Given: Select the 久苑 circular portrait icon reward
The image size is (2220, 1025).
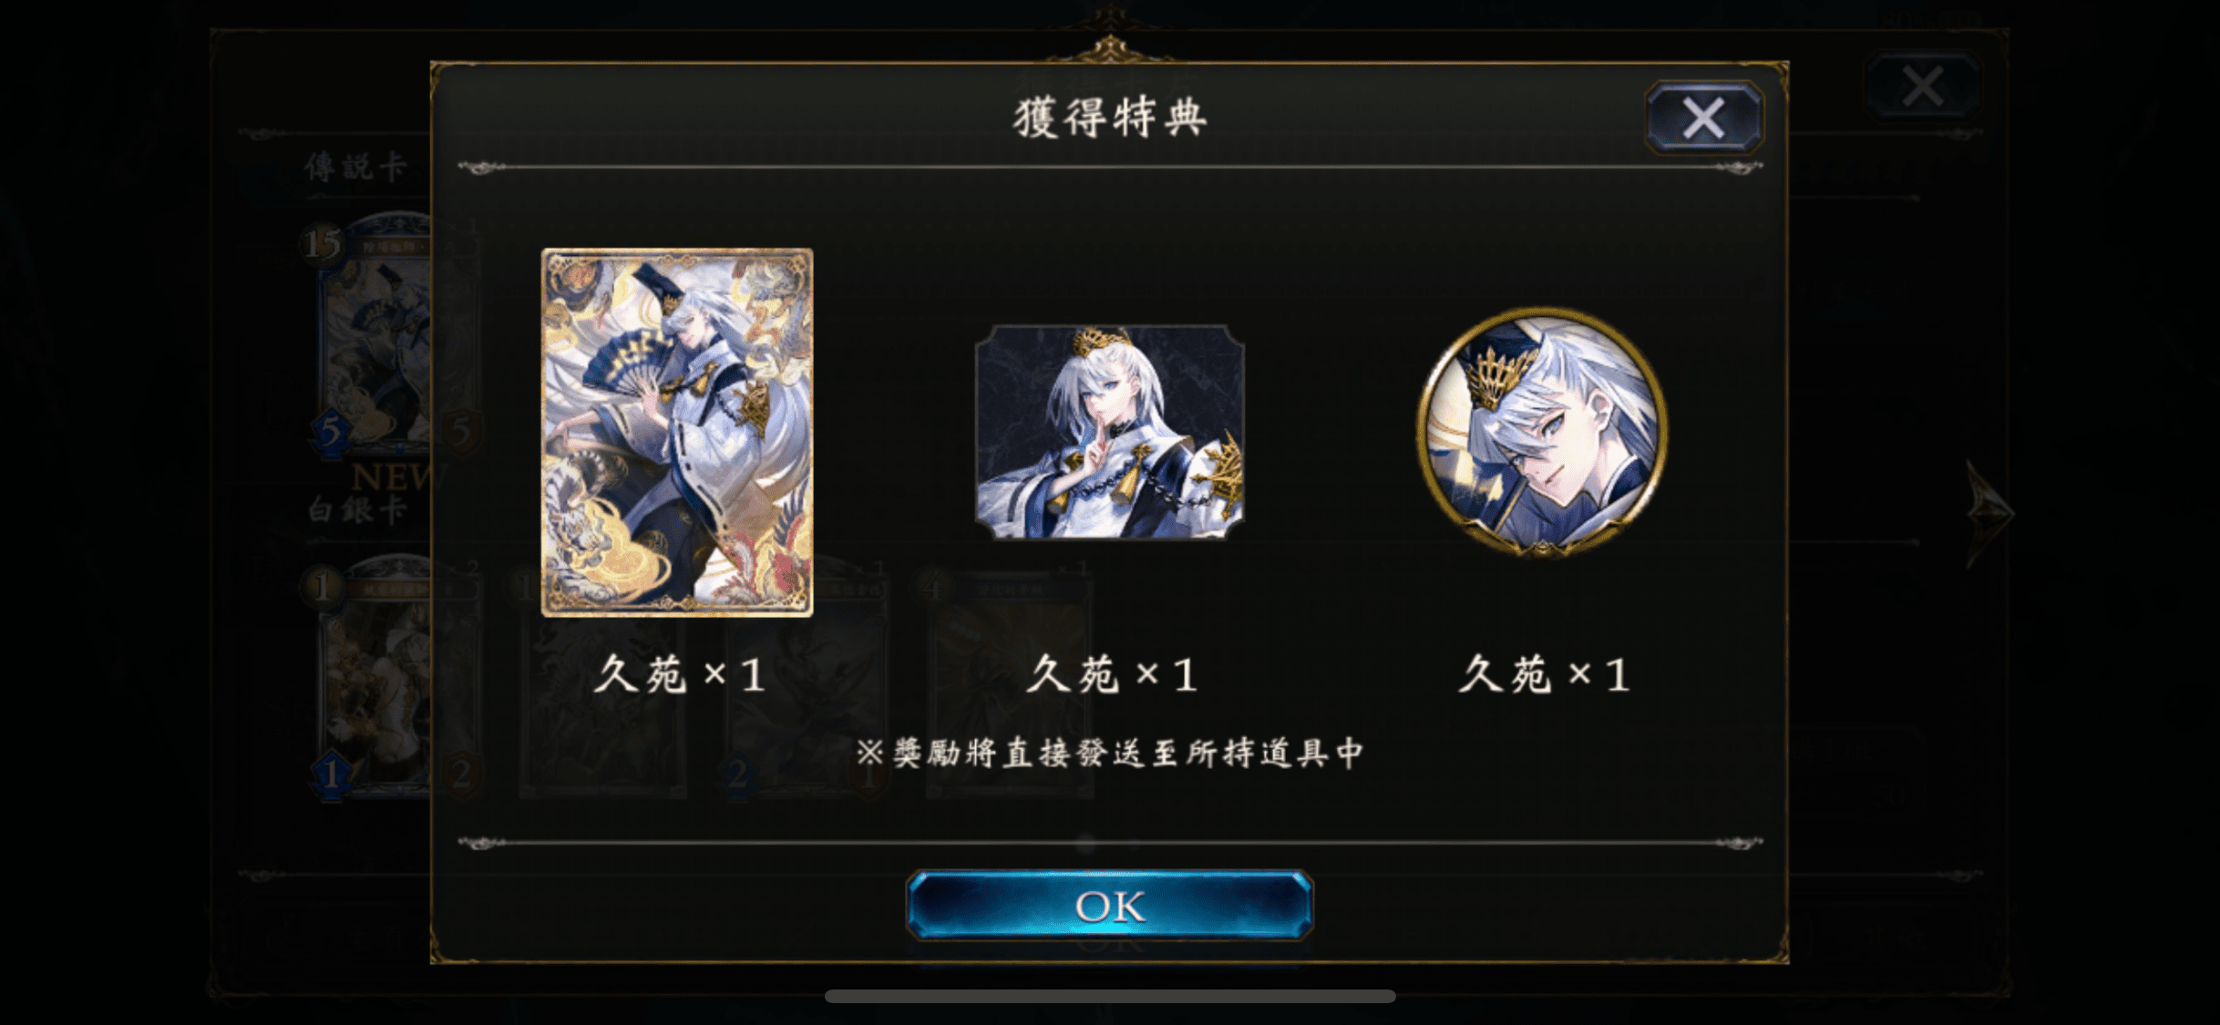Looking at the screenshot, I should [x=1542, y=431].
